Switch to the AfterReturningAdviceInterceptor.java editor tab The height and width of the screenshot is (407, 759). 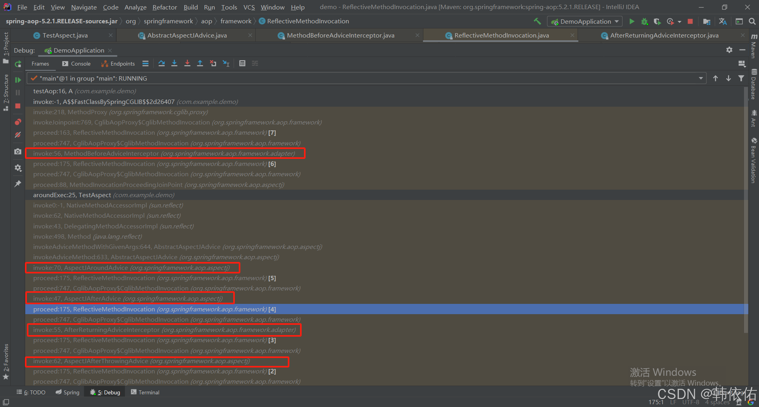(664, 36)
